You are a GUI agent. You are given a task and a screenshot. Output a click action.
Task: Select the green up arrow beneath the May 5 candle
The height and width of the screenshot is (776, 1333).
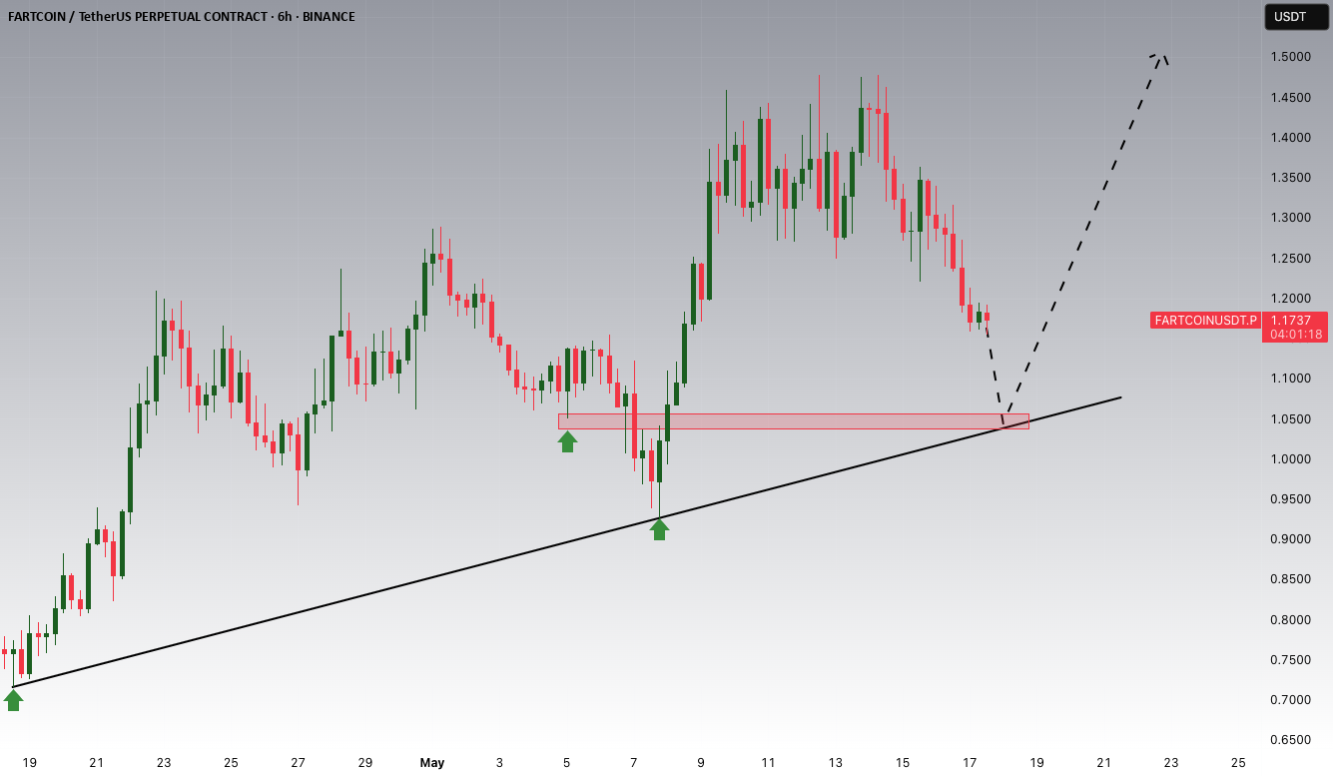tap(567, 441)
